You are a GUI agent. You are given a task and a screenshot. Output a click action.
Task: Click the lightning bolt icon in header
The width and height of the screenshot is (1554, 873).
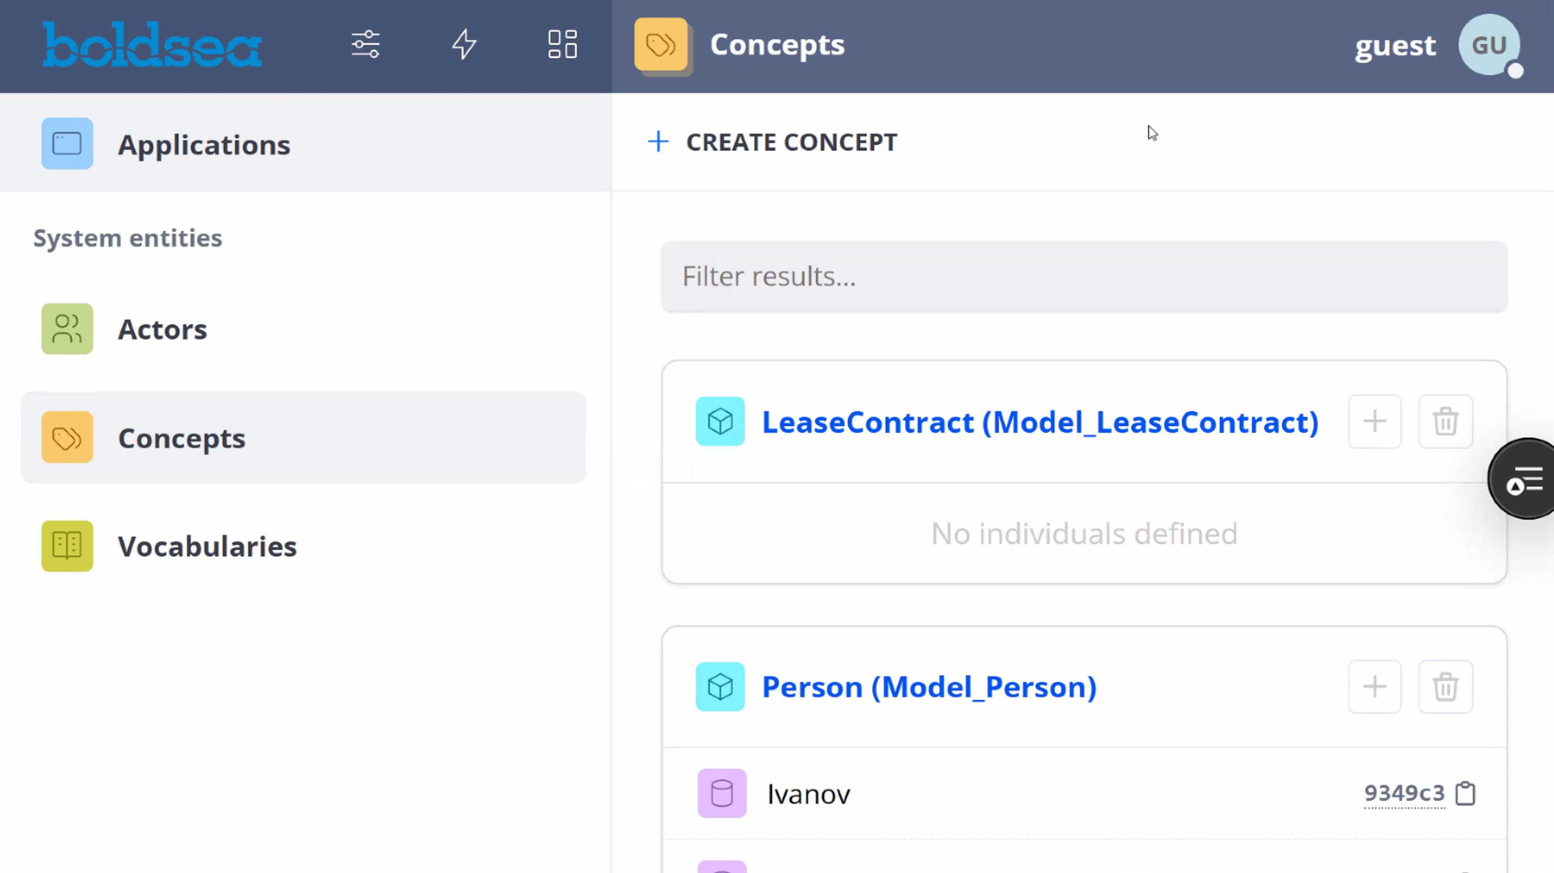pyautogui.click(x=465, y=45)
